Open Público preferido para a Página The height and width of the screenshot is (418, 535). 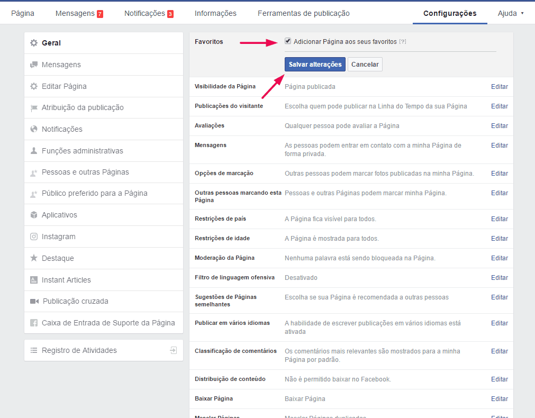(x=104, y=194)
